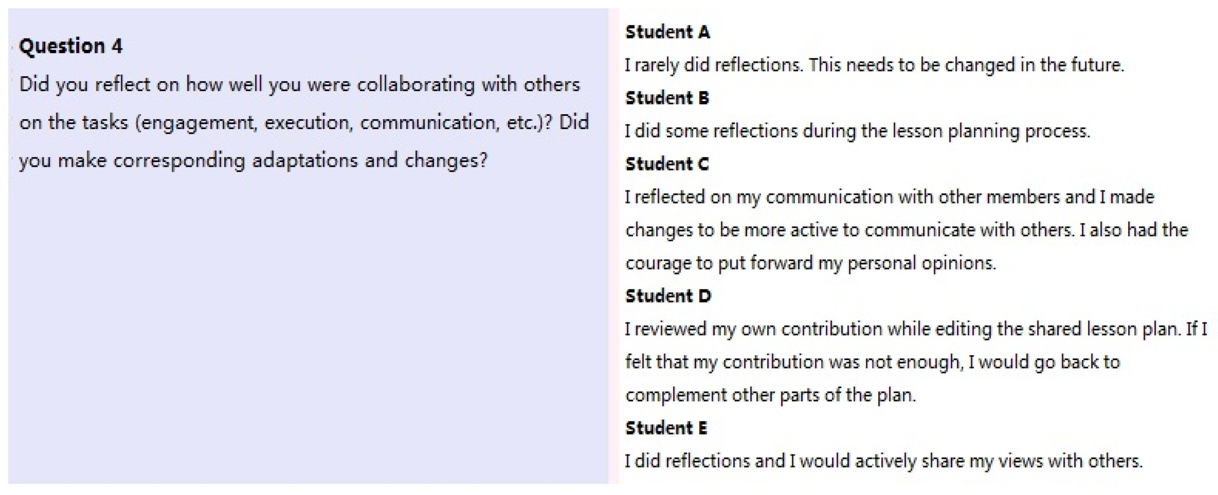Click the "Did you reflect on how well" line
Viewport: 1218px width, 495px height.
click(x=299, y=85)
